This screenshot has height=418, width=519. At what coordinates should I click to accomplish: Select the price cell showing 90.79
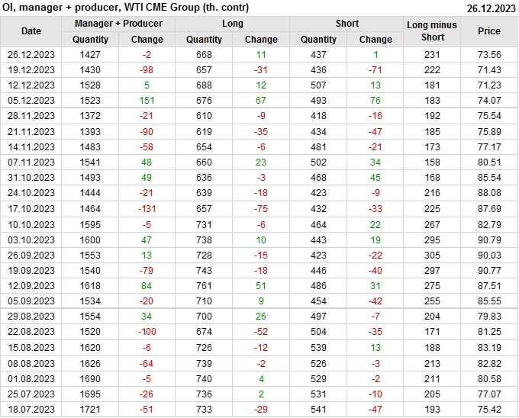tap(489, 240)
